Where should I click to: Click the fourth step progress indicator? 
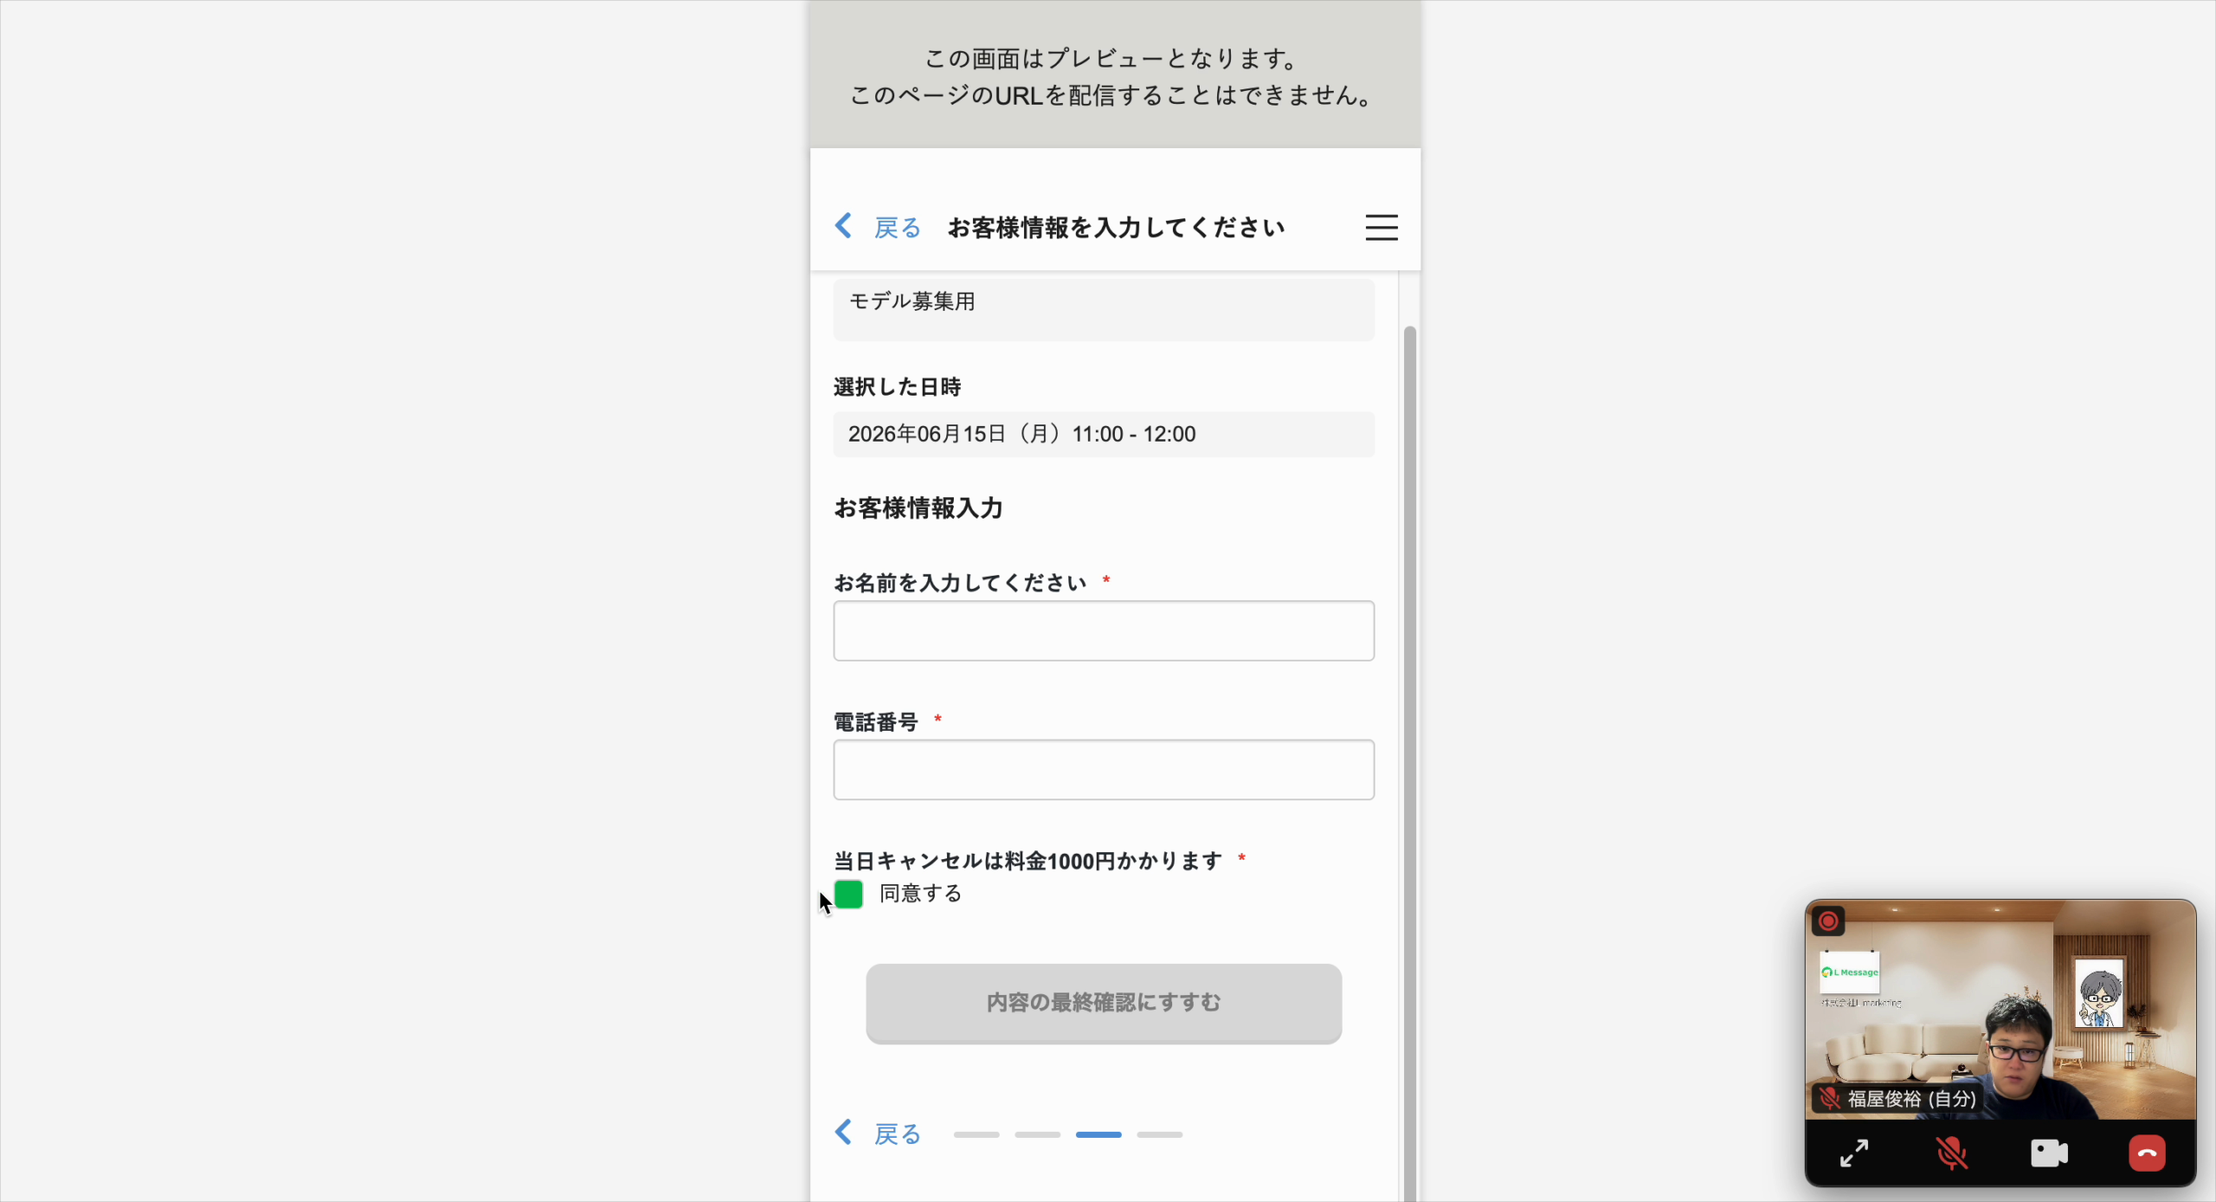click(x=1160, y=1134)
